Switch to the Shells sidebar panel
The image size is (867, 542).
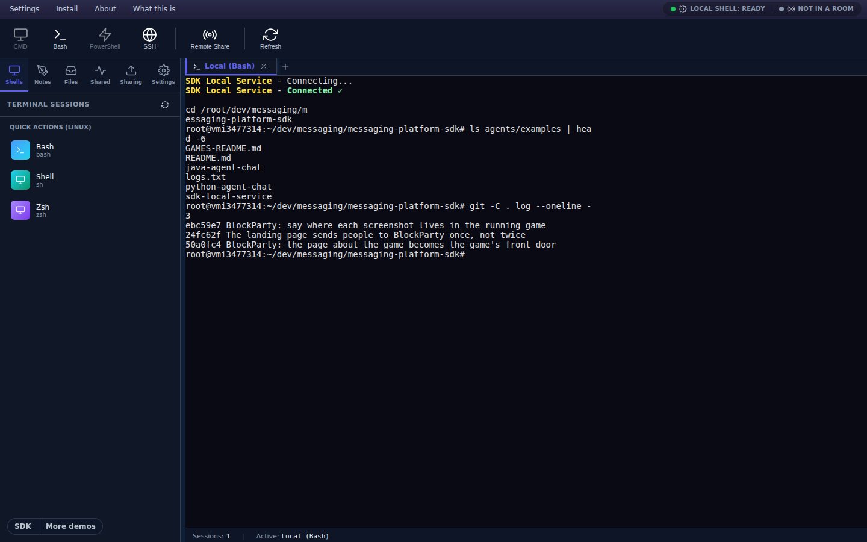click(x=14, y=75)
